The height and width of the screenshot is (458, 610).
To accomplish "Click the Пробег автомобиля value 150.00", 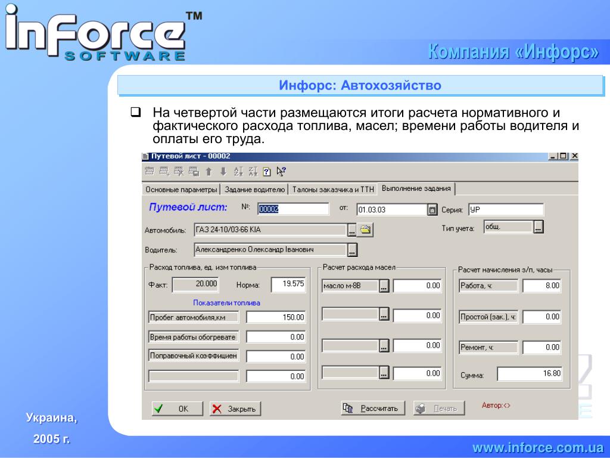I will 276,317.
